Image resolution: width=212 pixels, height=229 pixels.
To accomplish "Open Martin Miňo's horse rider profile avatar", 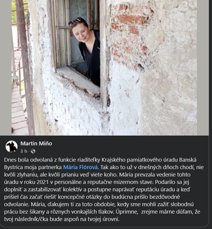I will pos(12,147).
